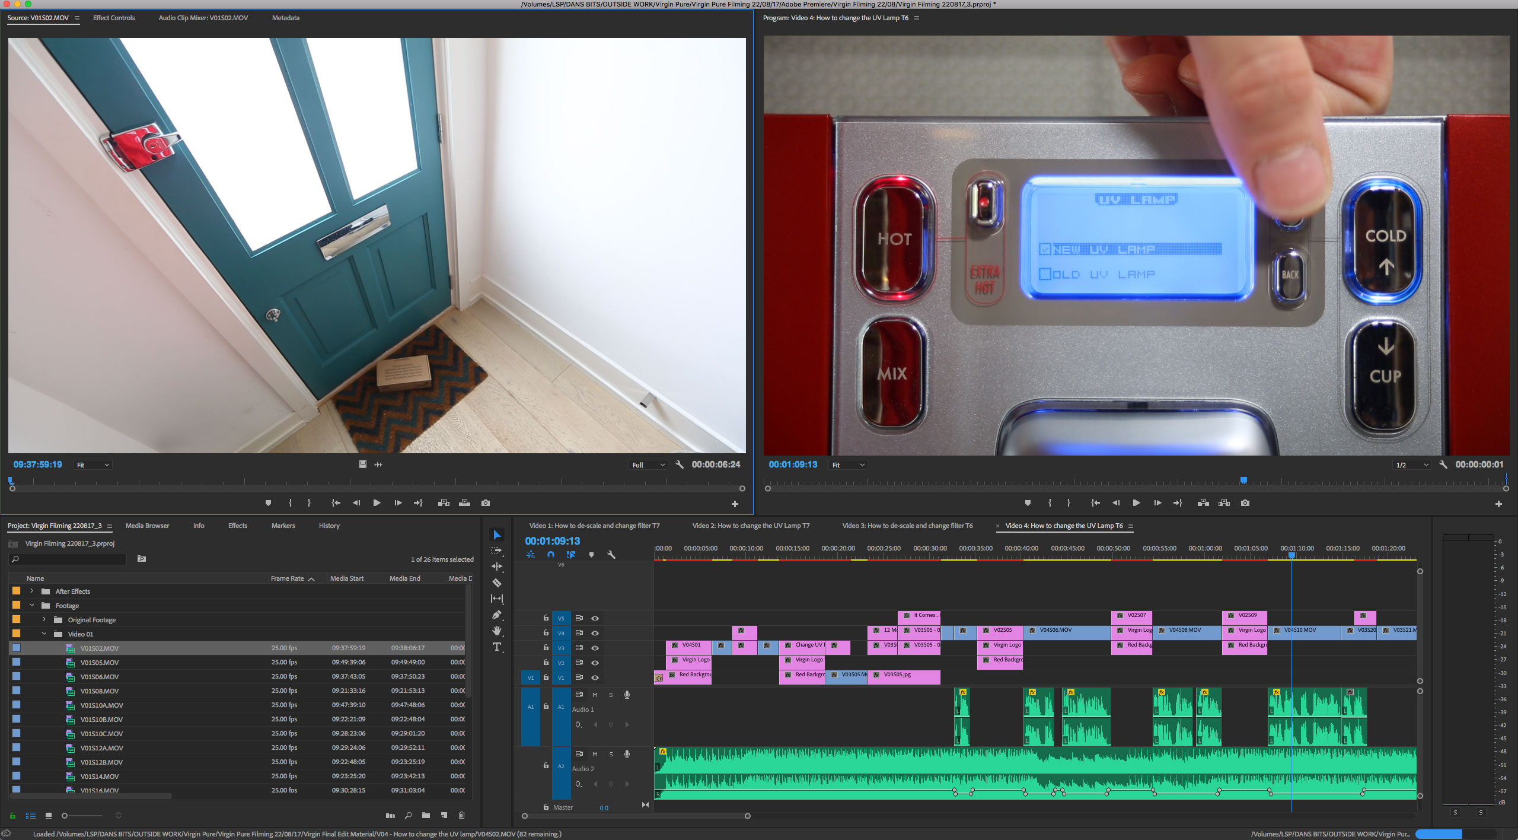Go to In point in Source monitor
The width and height of the screenshot is (1518, 840).
336,503
